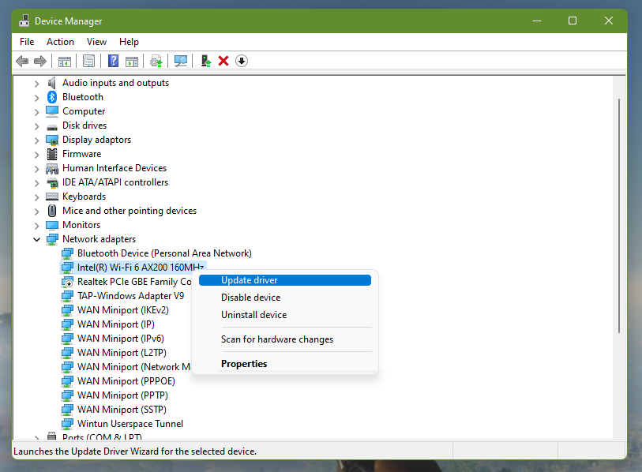Expand the Human Interface Devices category
Image resolution: width=642 pixels, height=472 pixels.
pyautogui.click(x=37, y=169)
